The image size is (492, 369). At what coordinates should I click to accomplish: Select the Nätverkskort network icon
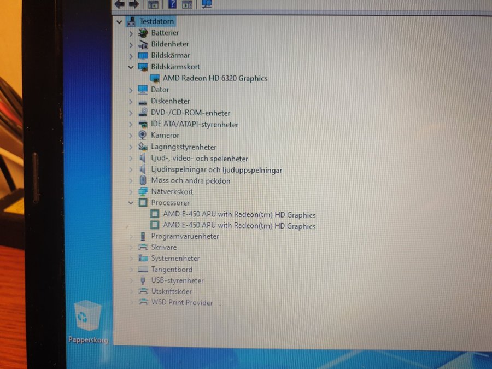pos(143,191)
